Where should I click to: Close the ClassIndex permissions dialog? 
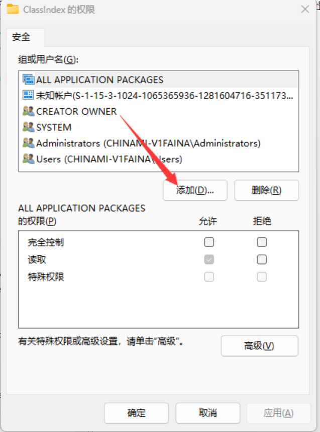click(x=305, y=10)
